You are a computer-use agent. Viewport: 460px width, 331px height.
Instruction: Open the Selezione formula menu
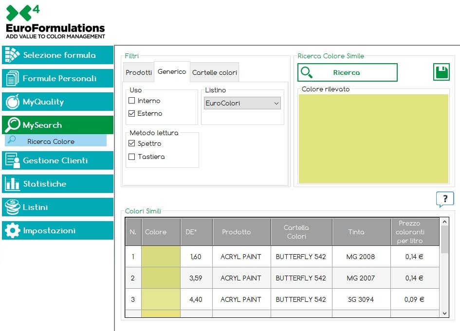click(x=57, y=55)
